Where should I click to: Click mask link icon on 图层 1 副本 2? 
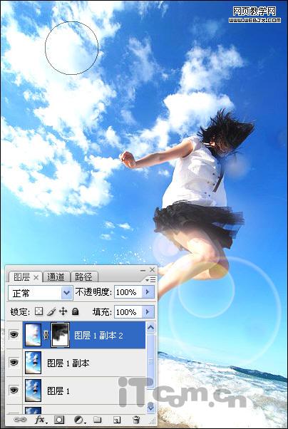pos(46,335)
